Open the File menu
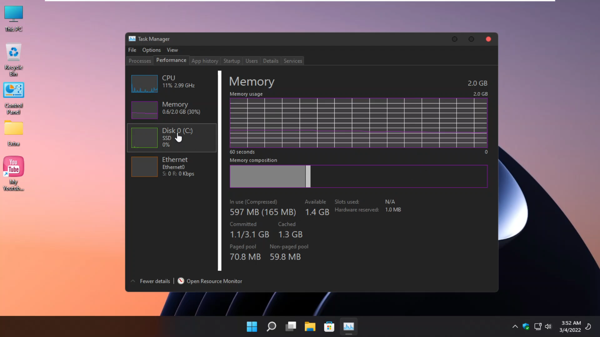Screen dimensions: 600x337 (132, 50)
